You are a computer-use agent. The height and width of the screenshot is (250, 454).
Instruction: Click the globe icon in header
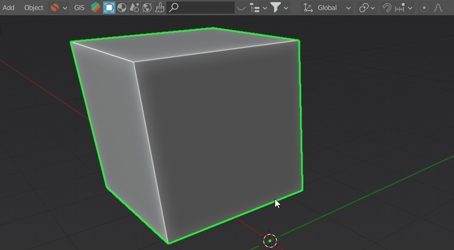(147, 8)
